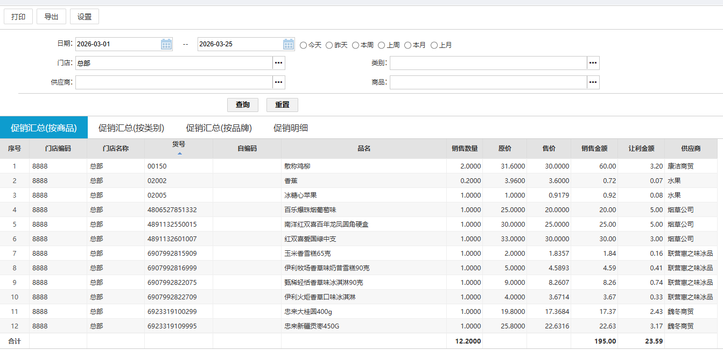Open the start date calendar picker
This screenshot has width=723, height=357.
(166, 44)
